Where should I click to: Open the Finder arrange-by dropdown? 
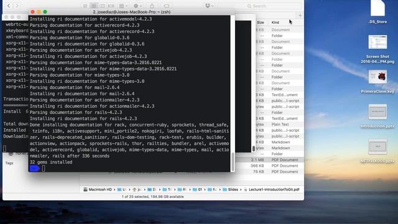[x=124, y=6]
